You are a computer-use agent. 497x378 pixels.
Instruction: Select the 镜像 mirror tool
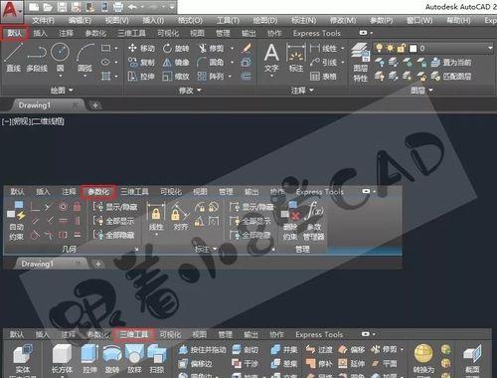pyautogui.click(x=176, y=63)
